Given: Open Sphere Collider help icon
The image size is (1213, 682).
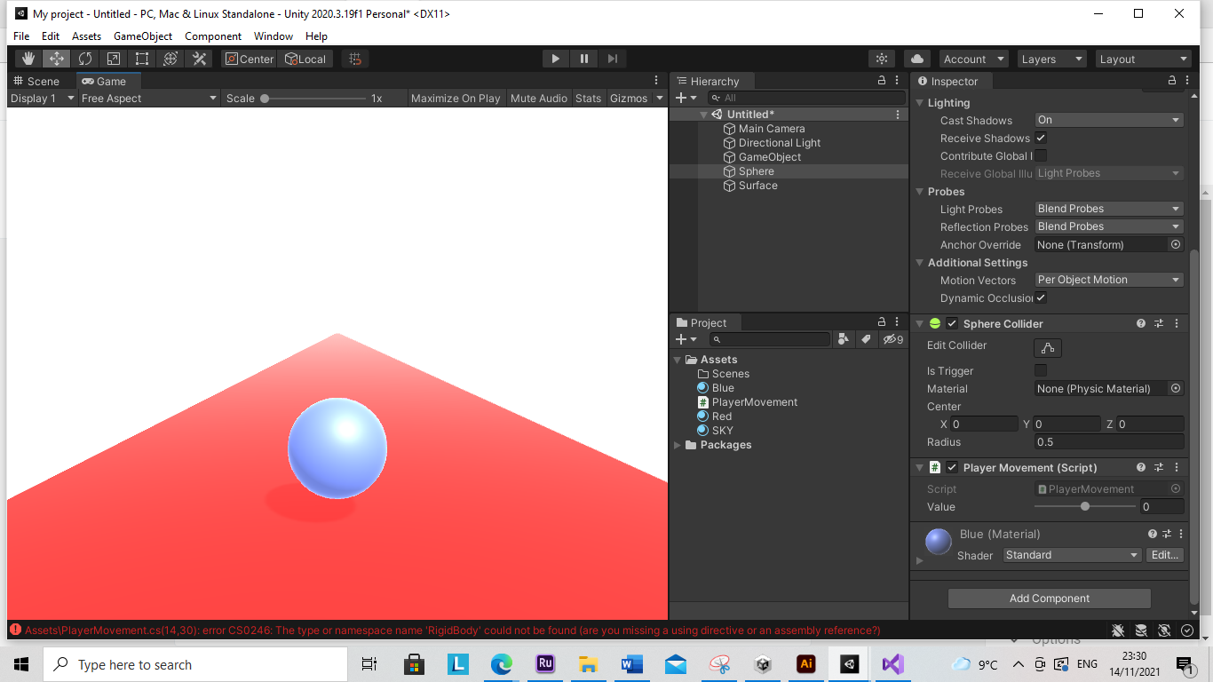Looking at the screenshot, I should 1141,323.
